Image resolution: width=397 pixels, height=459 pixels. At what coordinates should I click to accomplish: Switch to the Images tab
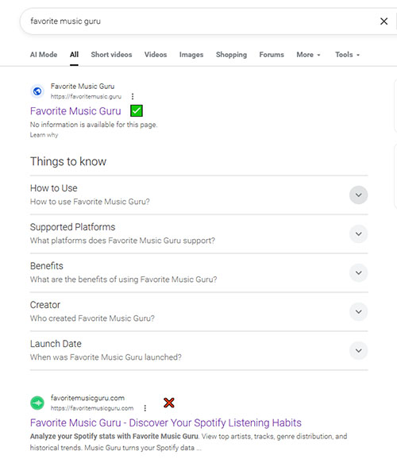(x=191, y=55)
